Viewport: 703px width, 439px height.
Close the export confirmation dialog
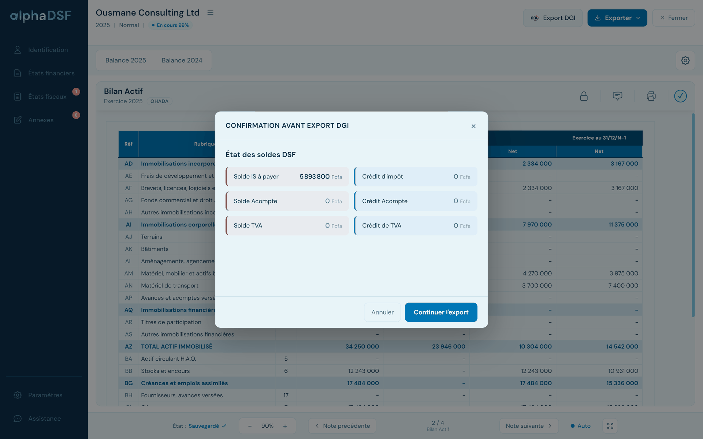point(473,126)
